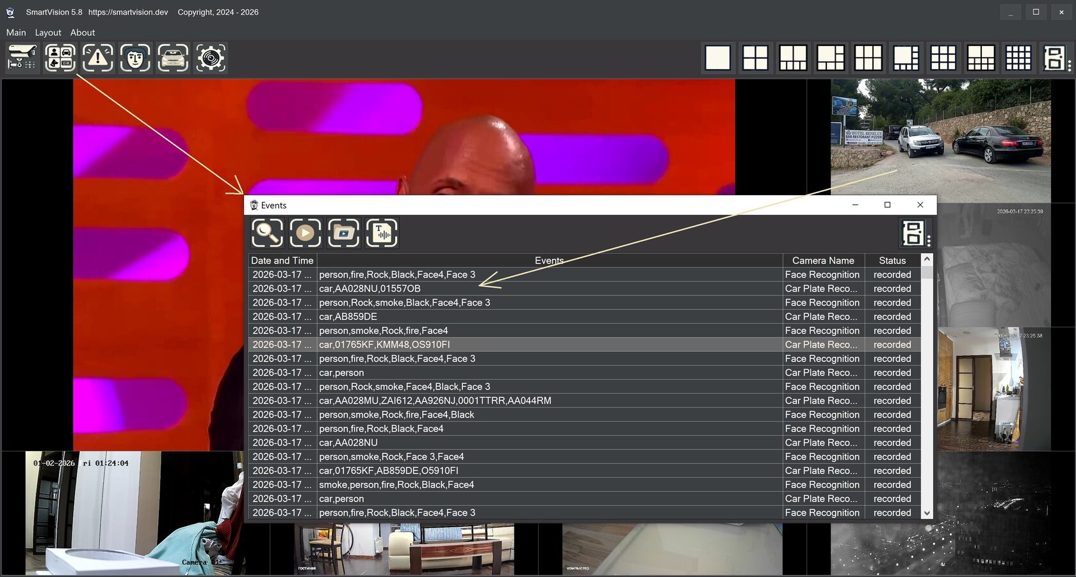The width and height of the screenshot is (1076, 577).
Task: Open the About menu
Action: click(x=83, y=33)
